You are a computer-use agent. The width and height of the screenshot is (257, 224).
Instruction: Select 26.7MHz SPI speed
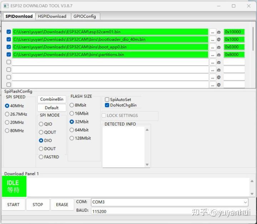point(16,114)
